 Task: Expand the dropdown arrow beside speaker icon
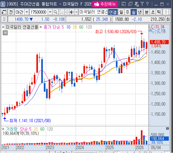click(x=76, y=12)
